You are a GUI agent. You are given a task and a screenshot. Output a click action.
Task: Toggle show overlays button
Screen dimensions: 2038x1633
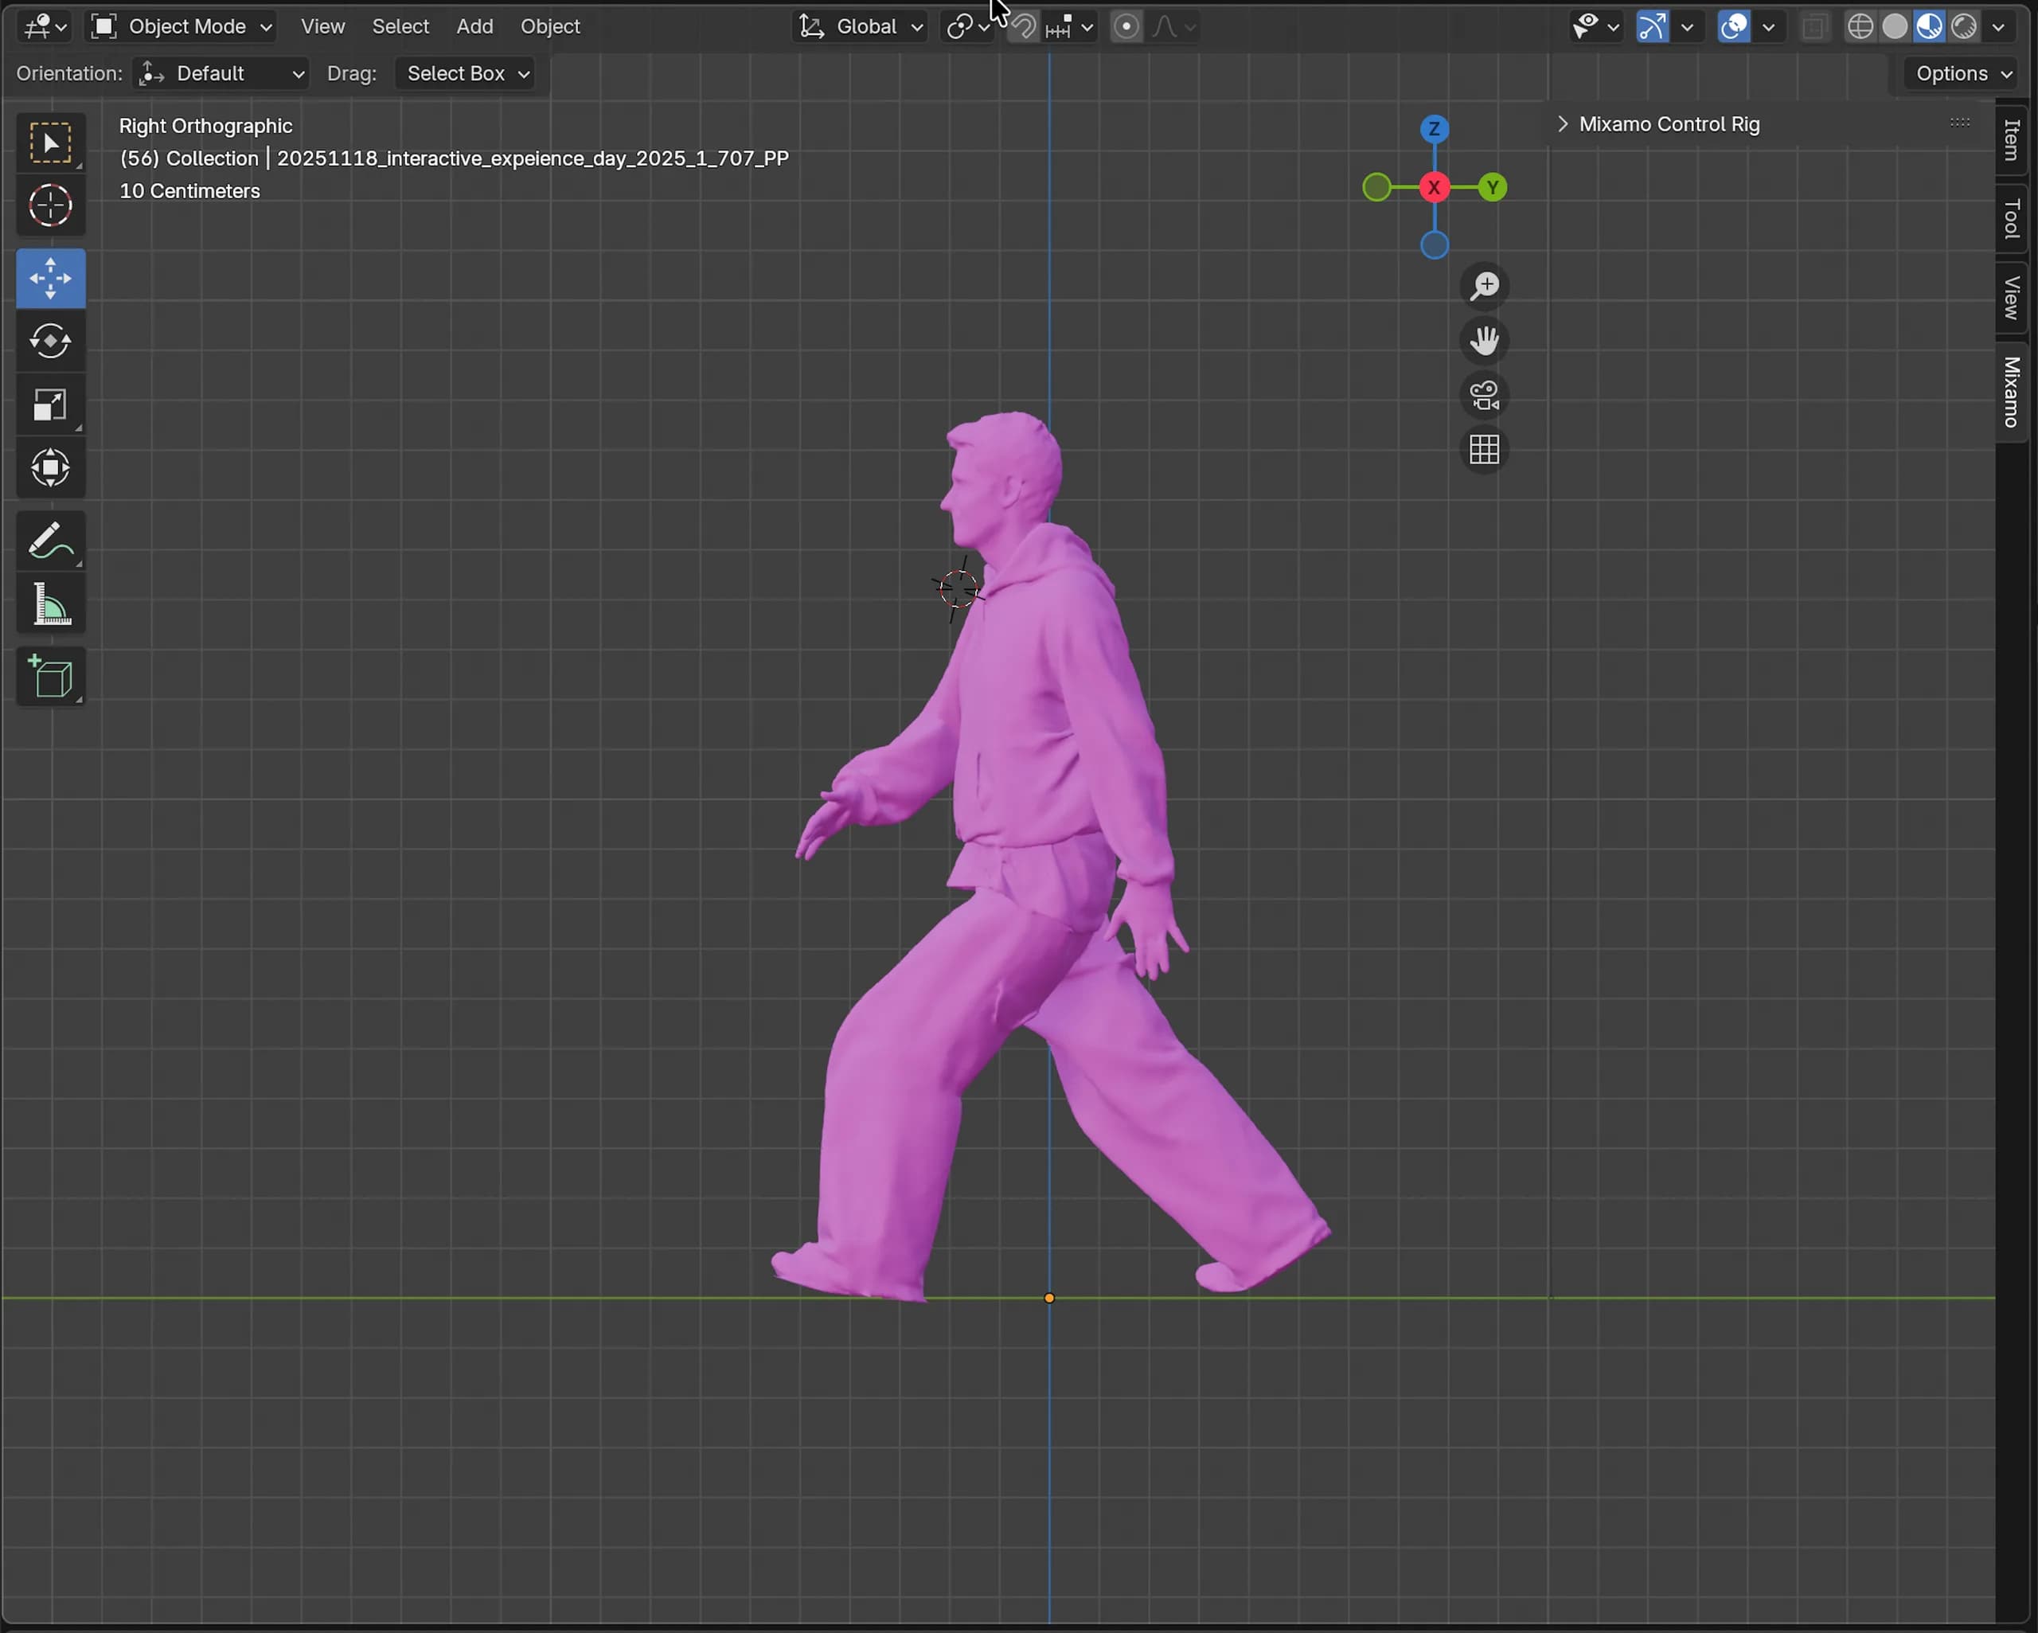tap(1734, 26)
